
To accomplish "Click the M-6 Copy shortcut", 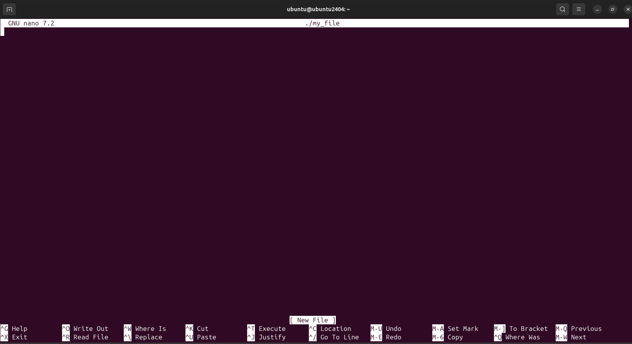I will [x=448, y=337].
